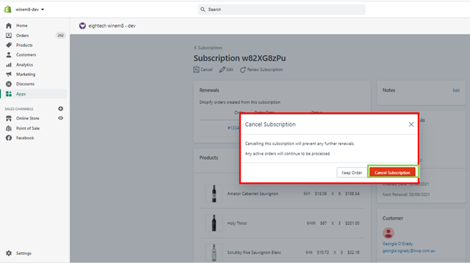
Task: Click the search magnifier icon
Action: tap(202, 9)
